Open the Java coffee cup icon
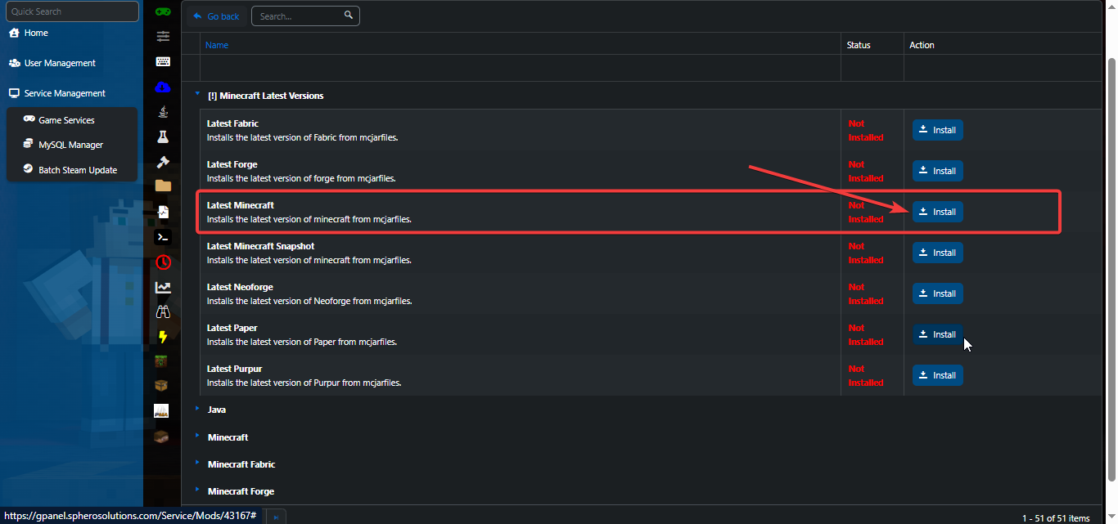This screenshot has height=524, width=1118. pos(163,111)
